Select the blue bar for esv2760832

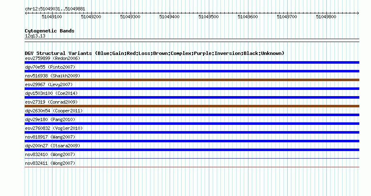(192, 132)
